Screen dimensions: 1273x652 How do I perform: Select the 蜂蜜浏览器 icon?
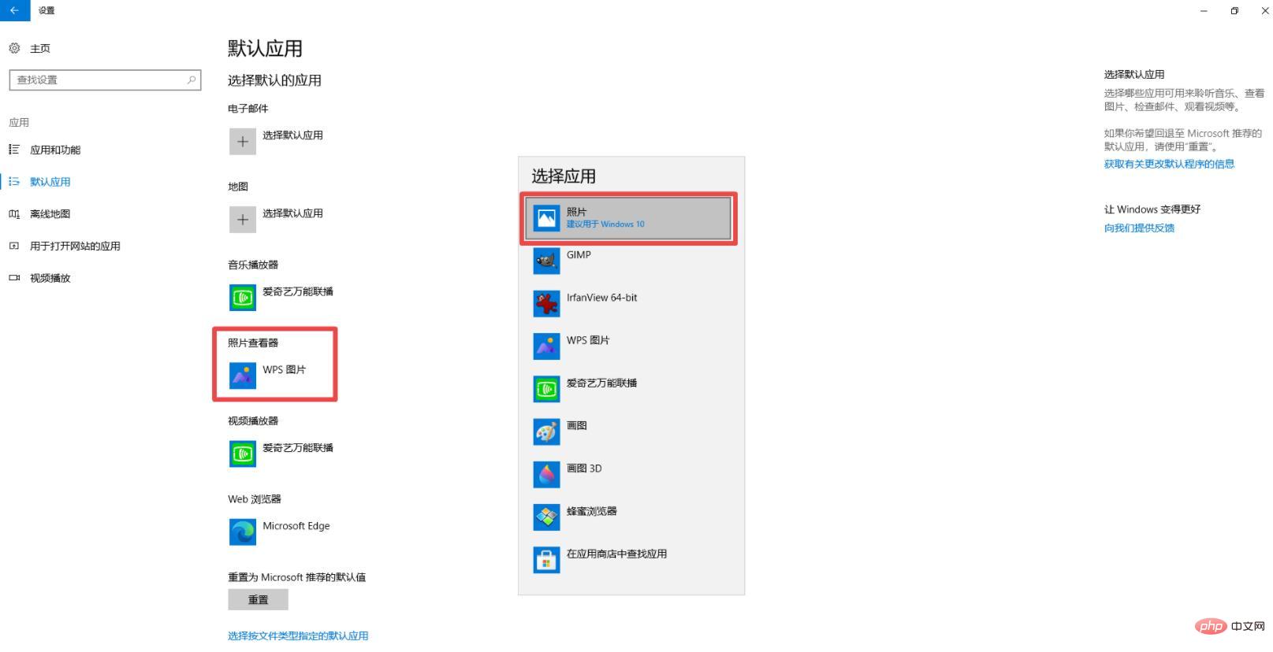click(x=547, y=517)
